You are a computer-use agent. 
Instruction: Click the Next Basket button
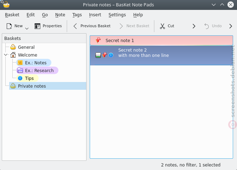click(x=134, y=26)
